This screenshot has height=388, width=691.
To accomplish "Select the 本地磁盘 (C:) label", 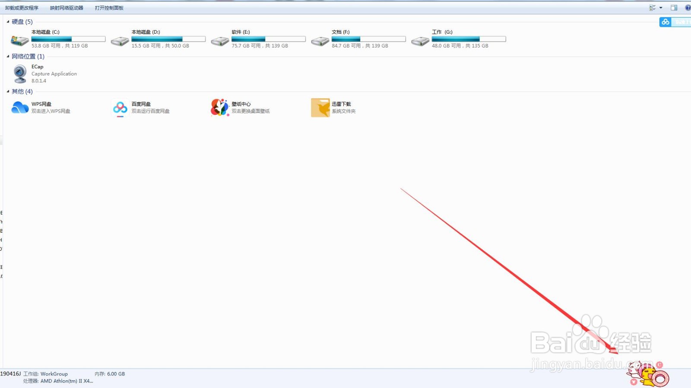I will point(45,32).
